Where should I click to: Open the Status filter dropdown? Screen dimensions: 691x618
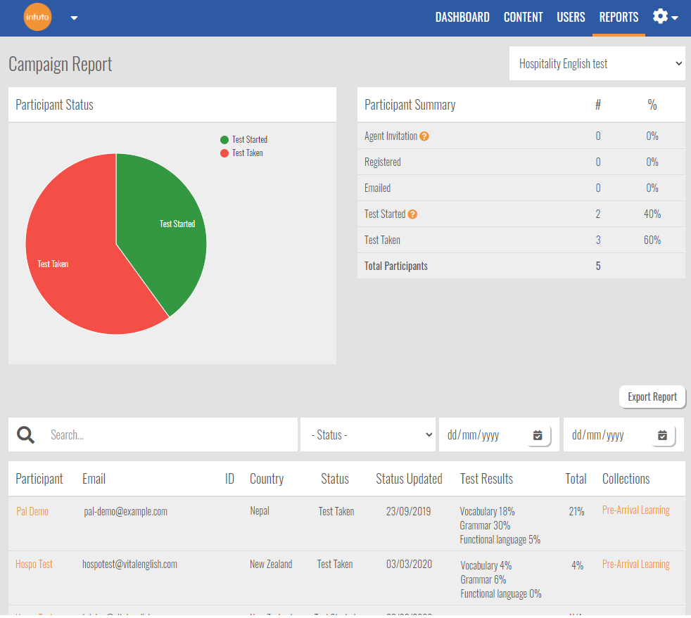coord(369,435)
